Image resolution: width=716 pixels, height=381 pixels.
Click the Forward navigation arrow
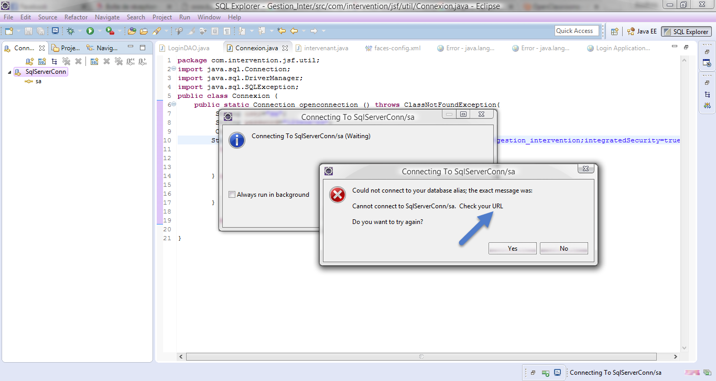tap(313, 31)
